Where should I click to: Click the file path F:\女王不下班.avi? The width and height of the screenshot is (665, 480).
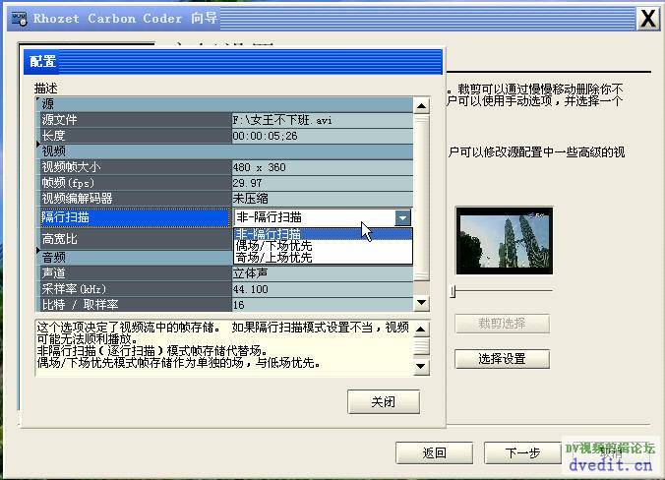coord(282,120)
